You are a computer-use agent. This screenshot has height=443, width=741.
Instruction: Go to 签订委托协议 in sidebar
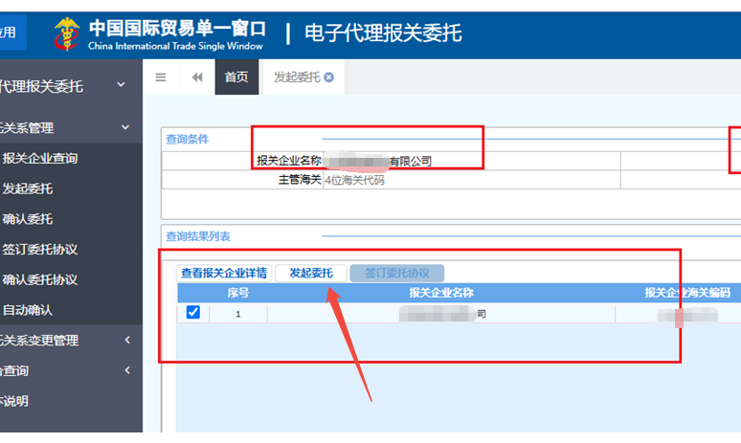coord(40,250)
